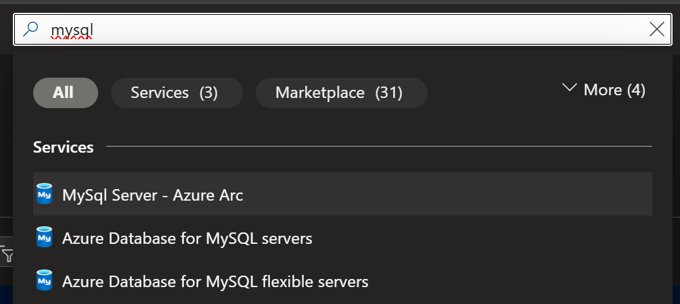The image size is (680, 304).
Task: Click the blank right side of the highlighted Azure Arc row
Action: (447, 194)
